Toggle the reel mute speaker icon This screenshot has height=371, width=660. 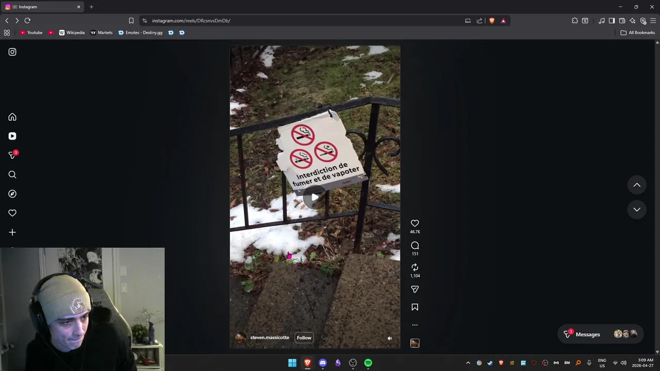pos(390,339)
